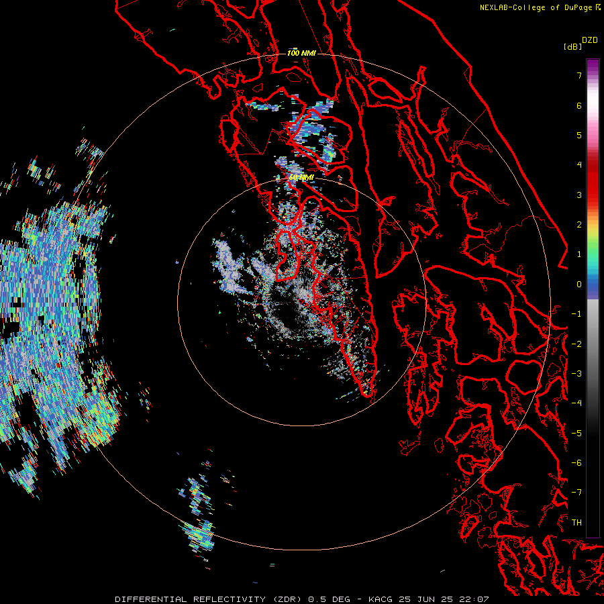Click the 50 NMI range ring label
This screenshot has height=604, width=604.
pos(301,177)
